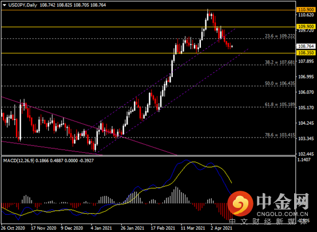Select the MACD(12,26,9) indicator label
Image resolution: width=317 pixels, height=232 pixels.
tap(19, 161)
